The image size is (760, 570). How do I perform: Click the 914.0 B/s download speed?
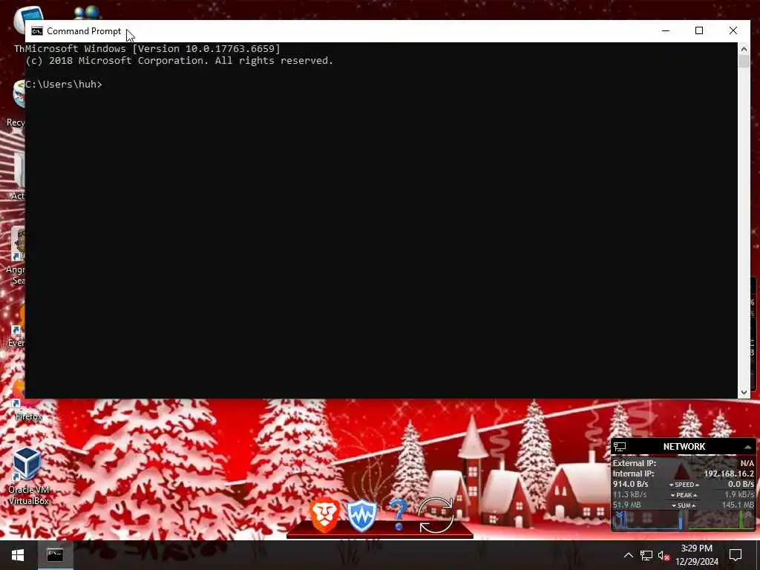click(631, 484)
